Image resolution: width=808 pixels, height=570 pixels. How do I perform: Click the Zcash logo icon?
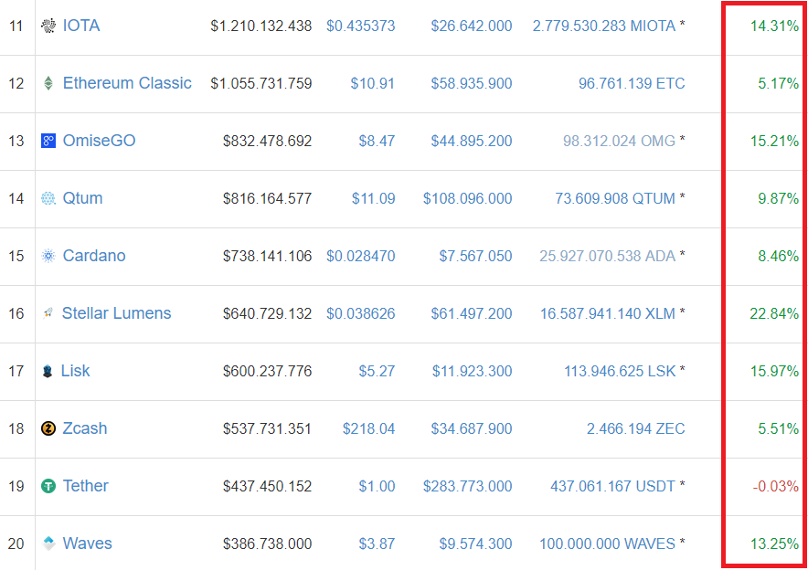click(48, 428)
